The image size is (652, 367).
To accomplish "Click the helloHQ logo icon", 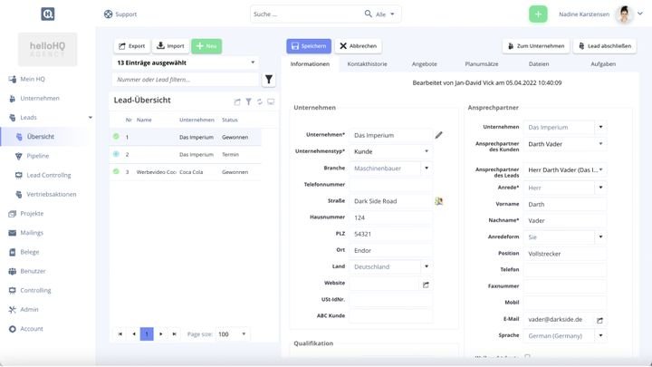I will 48,14.
